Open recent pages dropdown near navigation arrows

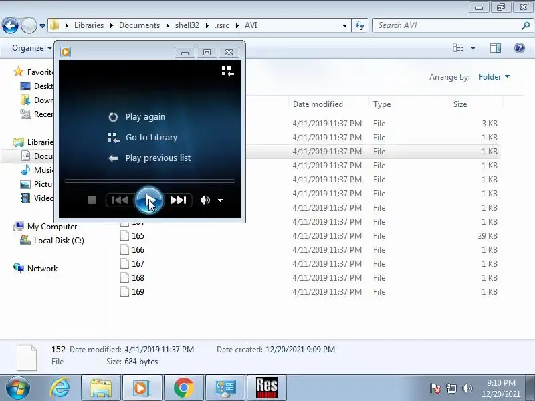(42, 26)
